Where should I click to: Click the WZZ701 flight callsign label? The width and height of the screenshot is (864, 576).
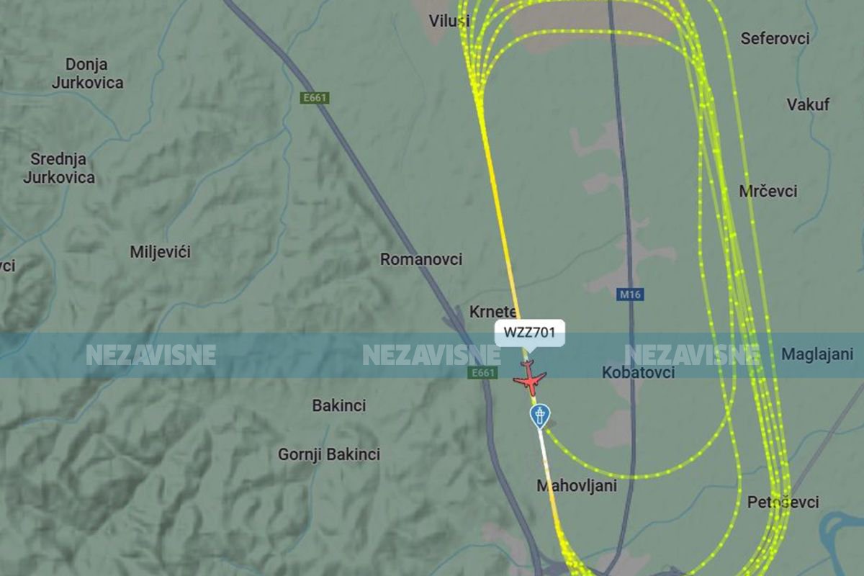(530, 333)
